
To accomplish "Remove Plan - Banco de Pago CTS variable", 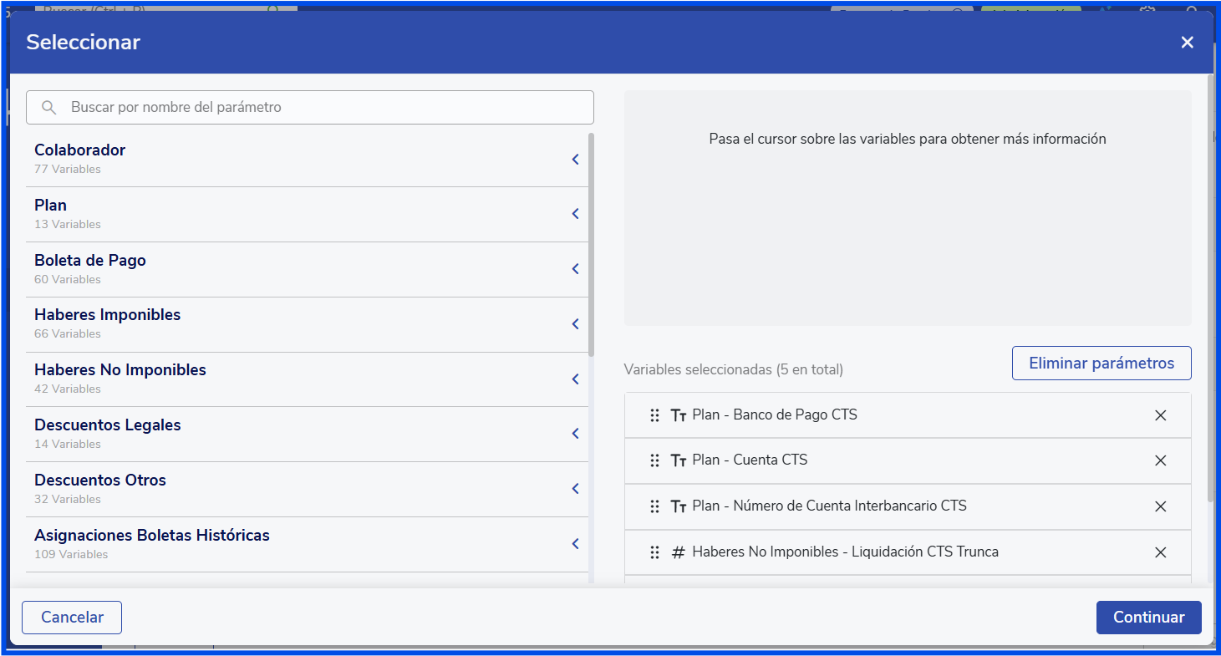I will (1160, 415).
